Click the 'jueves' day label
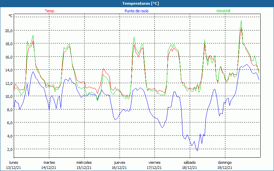The width and height of the screenshot is (274, 171). point(120,162)
